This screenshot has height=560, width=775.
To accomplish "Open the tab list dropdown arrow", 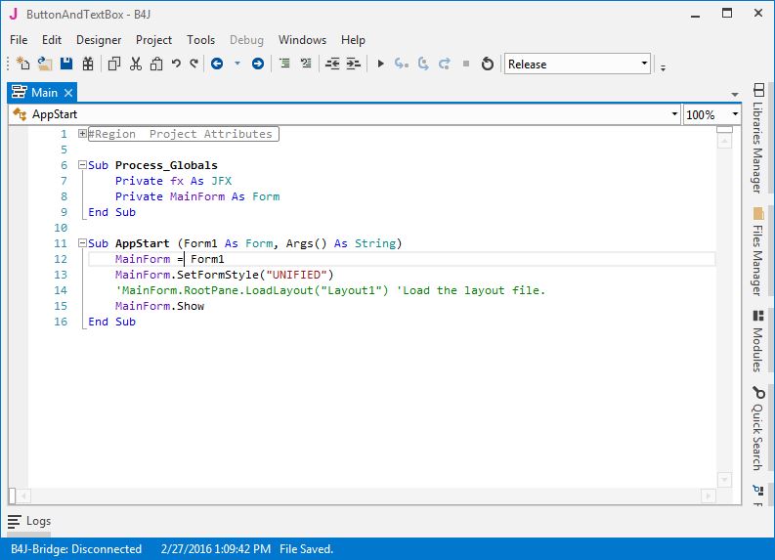I will coord(735,95).
